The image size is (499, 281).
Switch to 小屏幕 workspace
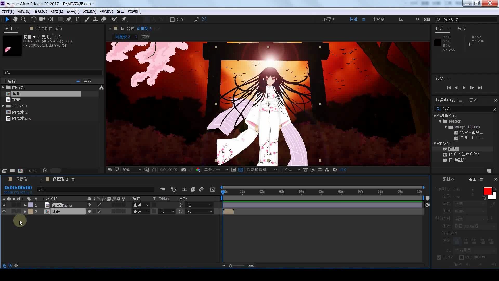coord(378,19)
